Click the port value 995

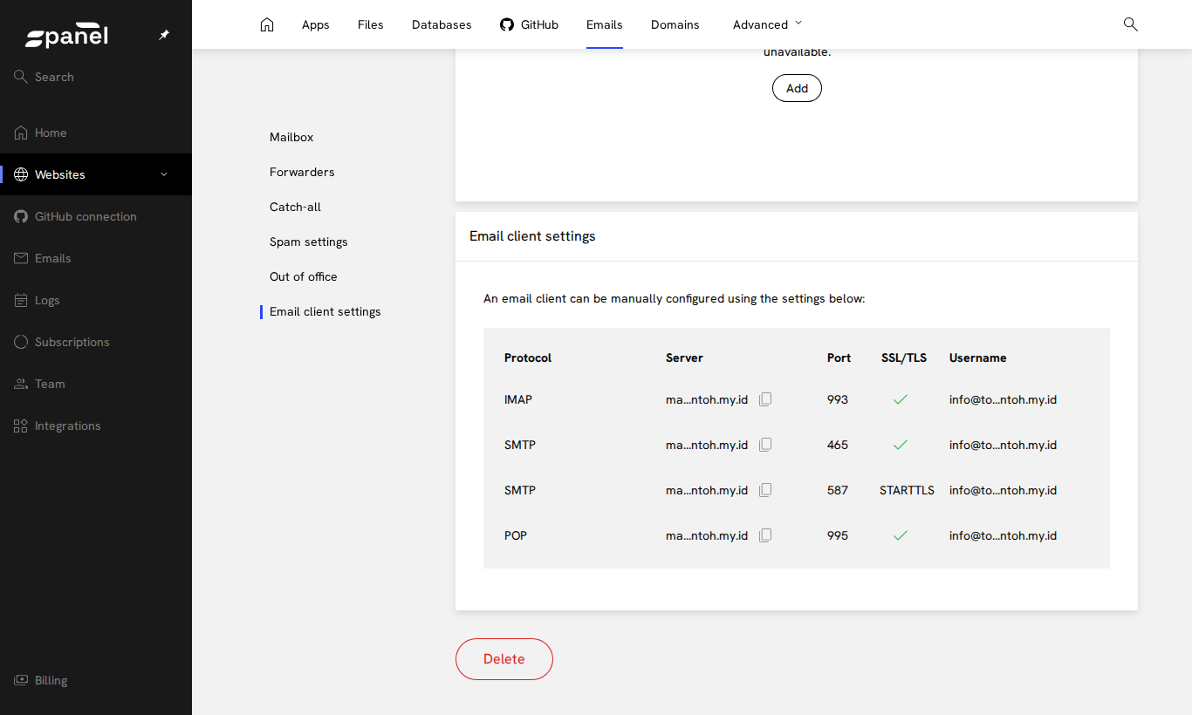click(838, 535)
